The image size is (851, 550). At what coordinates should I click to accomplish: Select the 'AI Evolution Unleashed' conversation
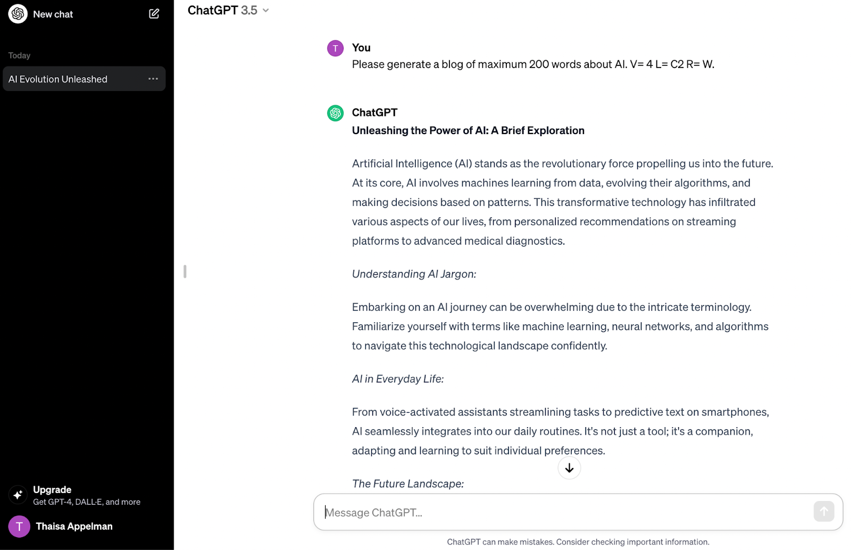(69, 78)
